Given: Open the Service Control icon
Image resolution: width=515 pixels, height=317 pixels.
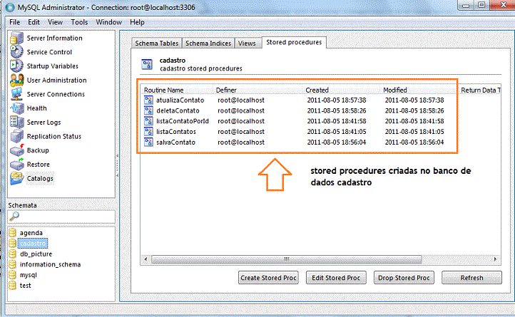Looking at the screenshot, I should (x=16, y=52).
